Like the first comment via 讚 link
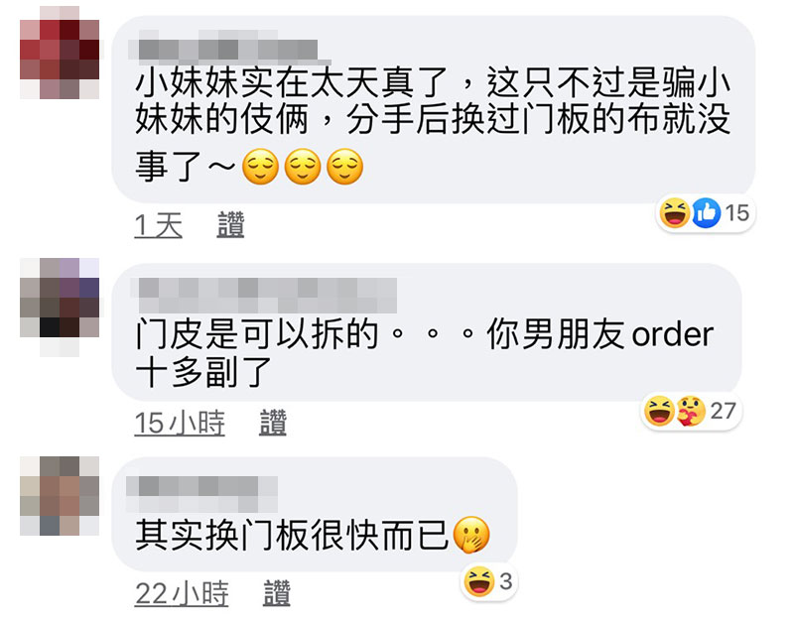 click(231, 225)
